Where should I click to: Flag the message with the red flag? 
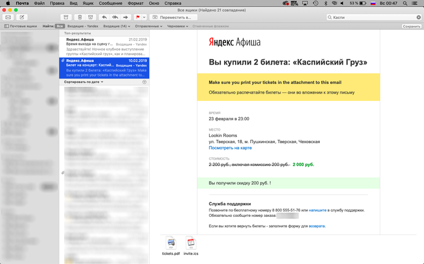[137, 18]
